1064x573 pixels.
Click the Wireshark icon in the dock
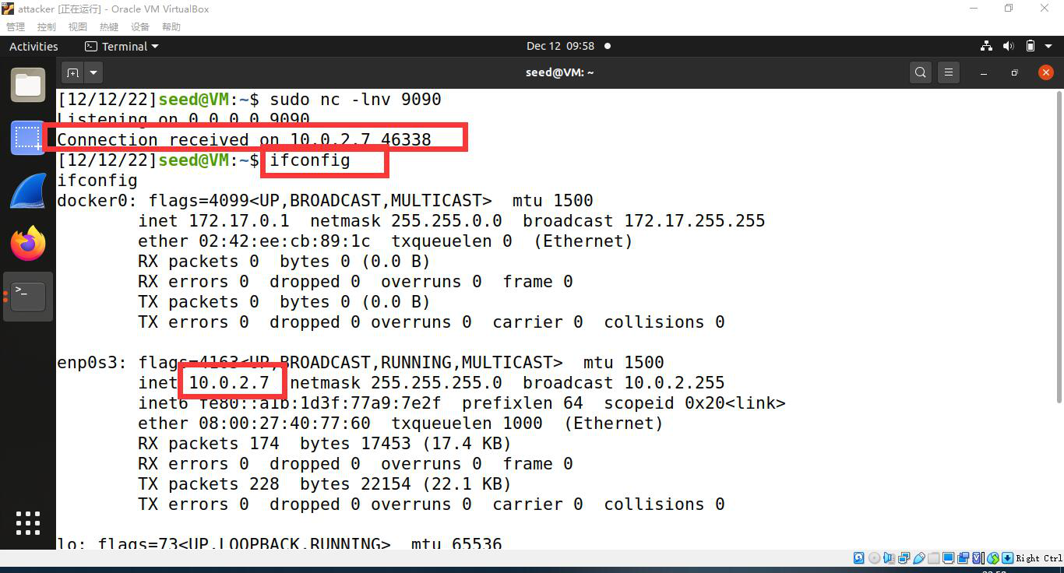(x=28, y=190)
